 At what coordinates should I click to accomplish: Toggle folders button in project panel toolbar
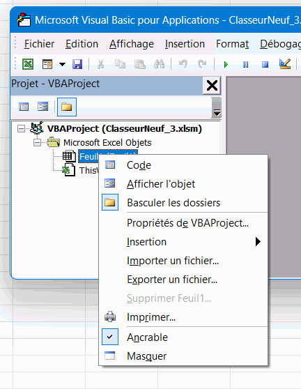pyautogui.click(x=67, y=107)
